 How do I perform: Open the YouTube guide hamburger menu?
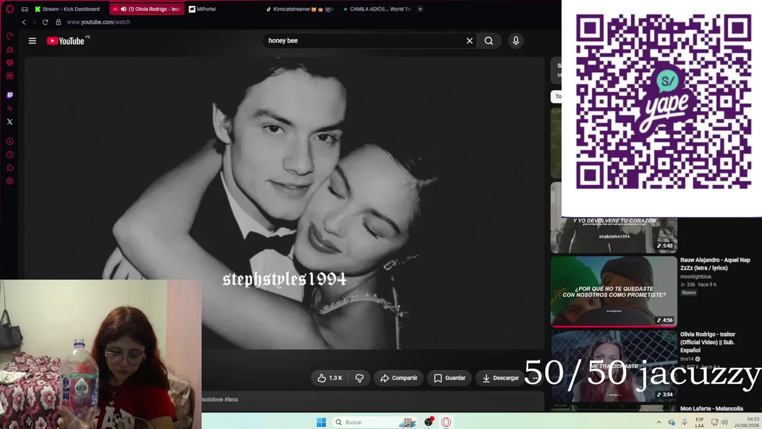tap(32, 41)
